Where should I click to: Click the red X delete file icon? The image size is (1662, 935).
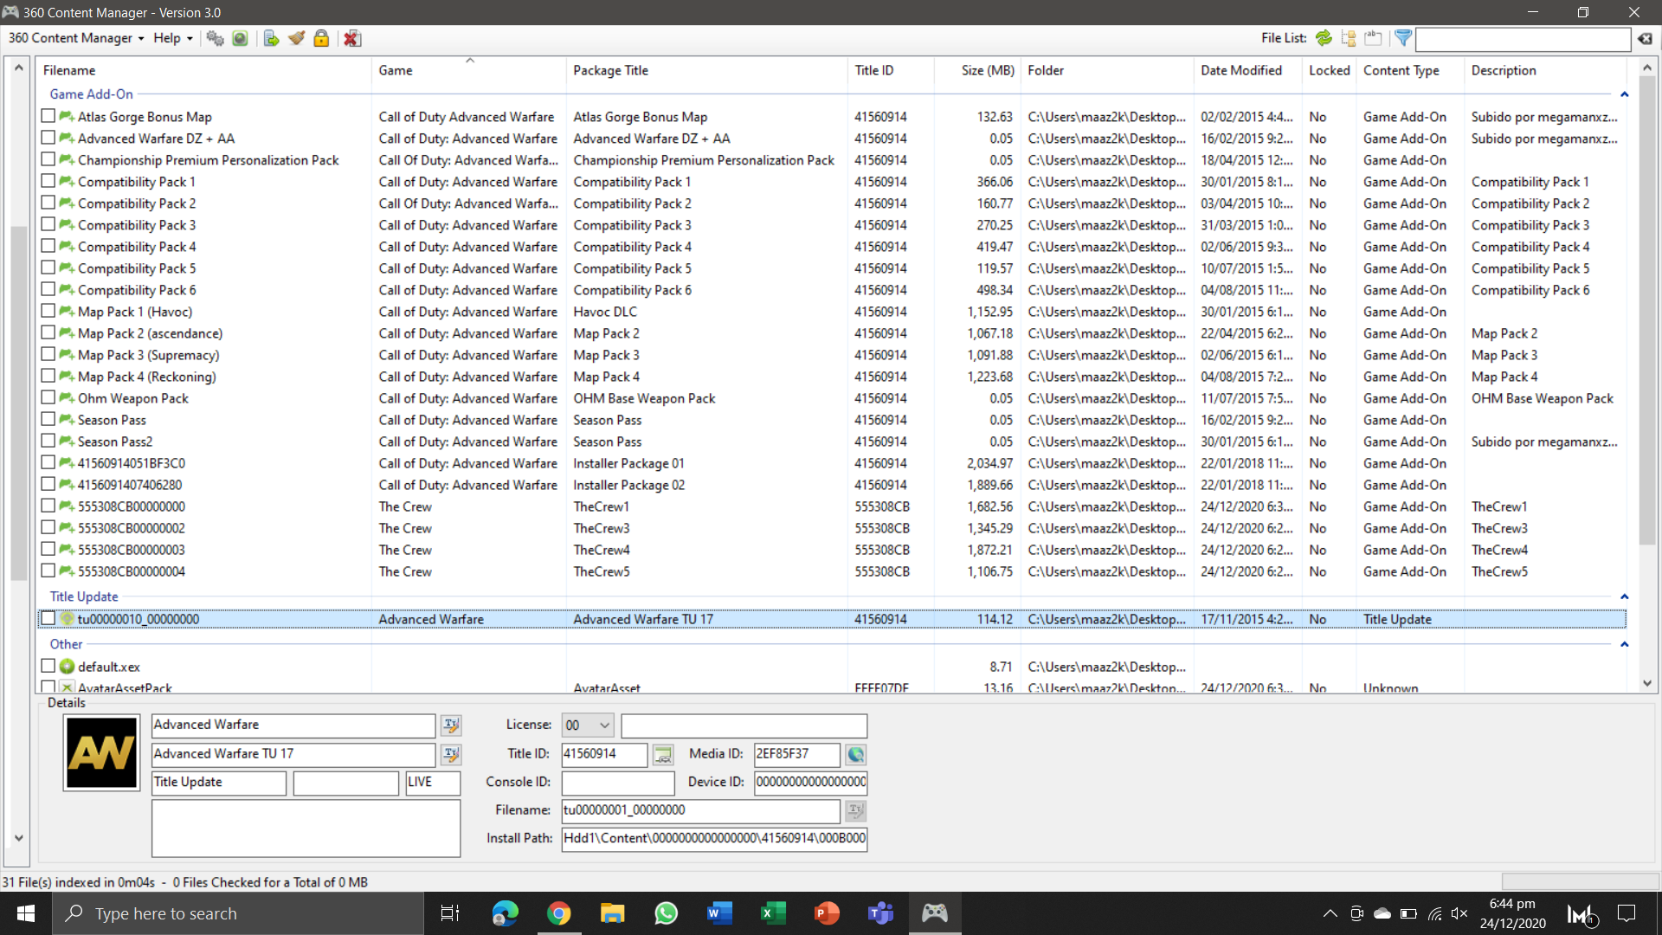351,38
